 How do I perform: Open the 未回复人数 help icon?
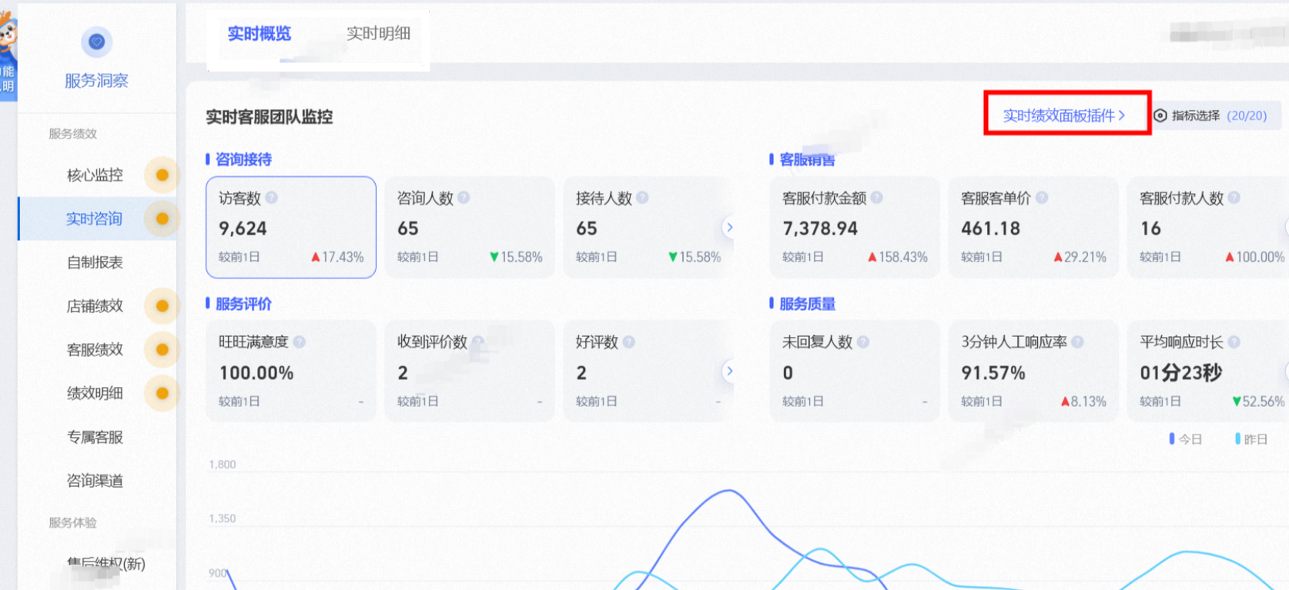pyautogui.click(x=863, y=342)
